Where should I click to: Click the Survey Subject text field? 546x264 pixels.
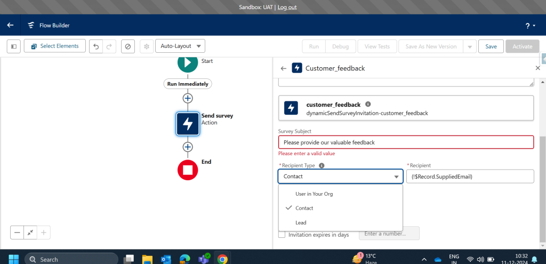click(405, 142)
